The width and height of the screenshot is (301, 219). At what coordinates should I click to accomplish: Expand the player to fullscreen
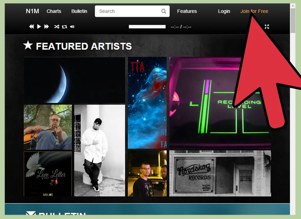point(267,27)
